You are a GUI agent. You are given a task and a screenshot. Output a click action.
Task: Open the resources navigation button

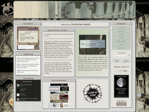click(121, 48)
